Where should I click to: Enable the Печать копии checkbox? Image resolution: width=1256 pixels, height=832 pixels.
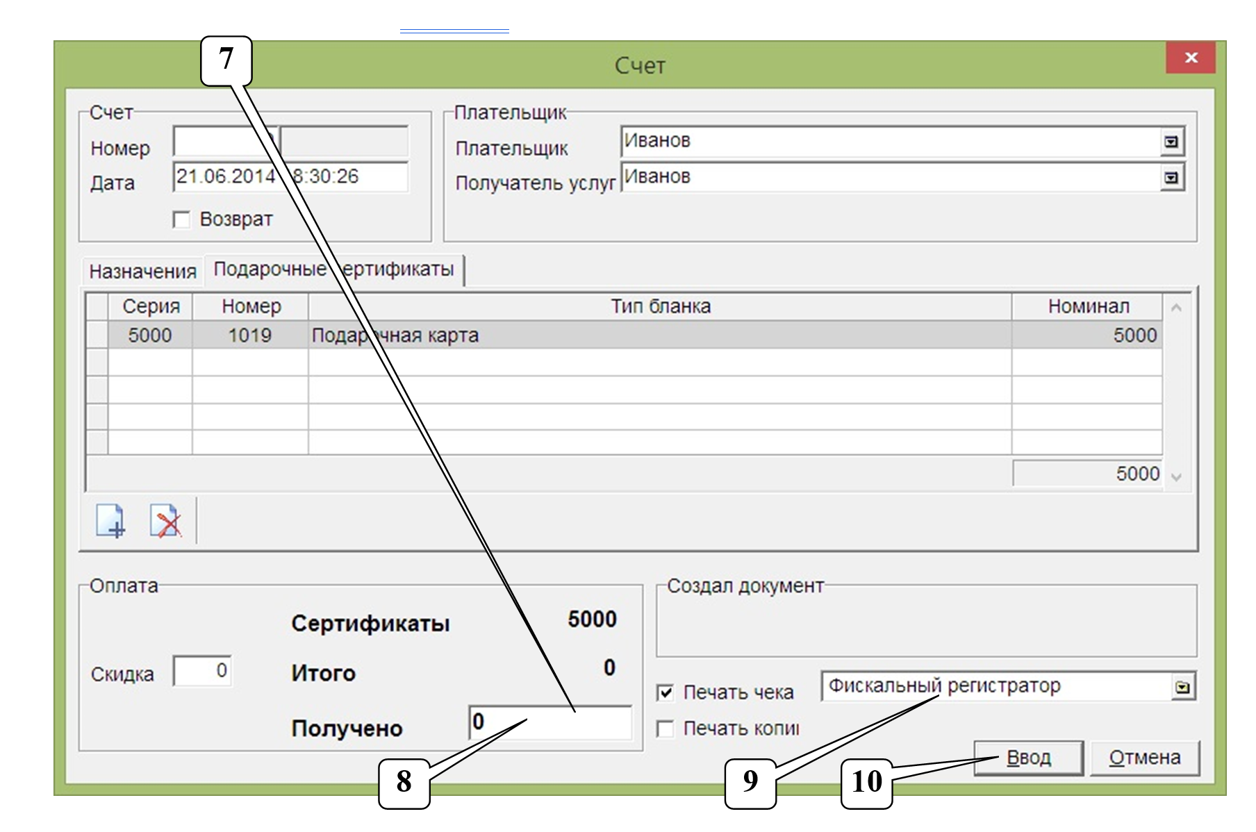point(666,729)
